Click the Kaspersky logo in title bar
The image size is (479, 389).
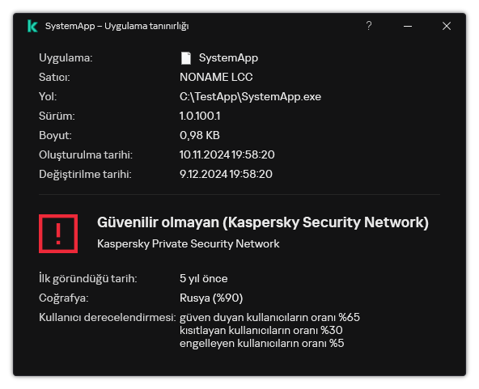coord(32,26)
